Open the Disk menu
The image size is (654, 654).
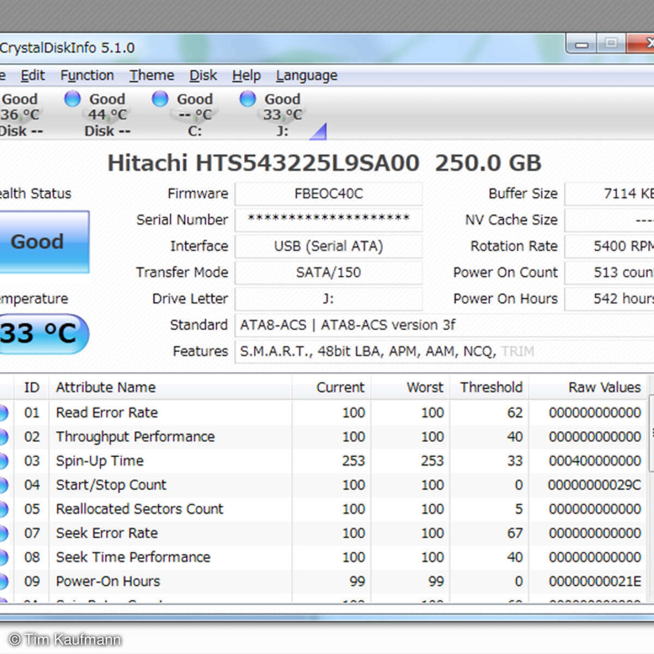click(x=203, y=75)
